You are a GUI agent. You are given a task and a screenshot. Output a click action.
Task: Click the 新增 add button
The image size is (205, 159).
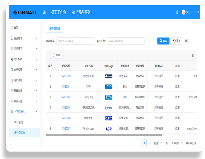click(x=56, y=55)
